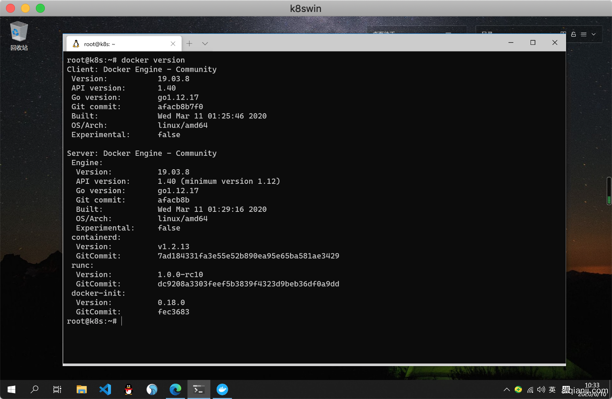Image resolution: width=612 pixels, height=399 pixels.
Task: Open Windows Search from the taskbar
Action: [x=35, y=390]
